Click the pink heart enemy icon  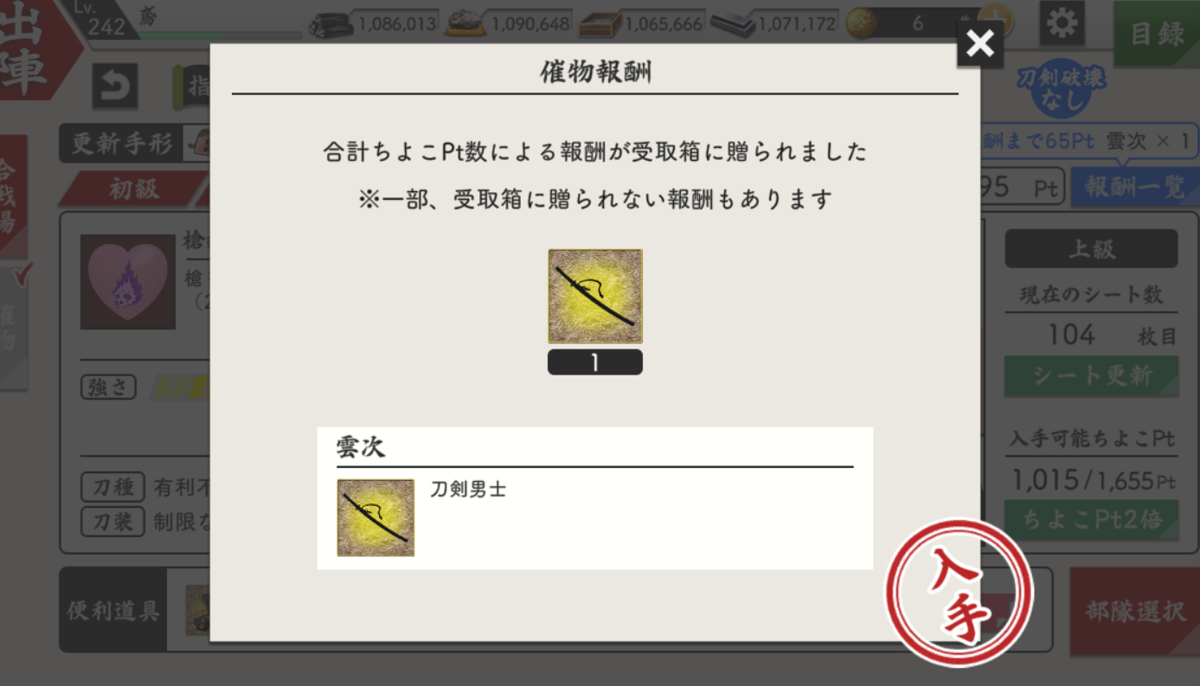(128, 282)
